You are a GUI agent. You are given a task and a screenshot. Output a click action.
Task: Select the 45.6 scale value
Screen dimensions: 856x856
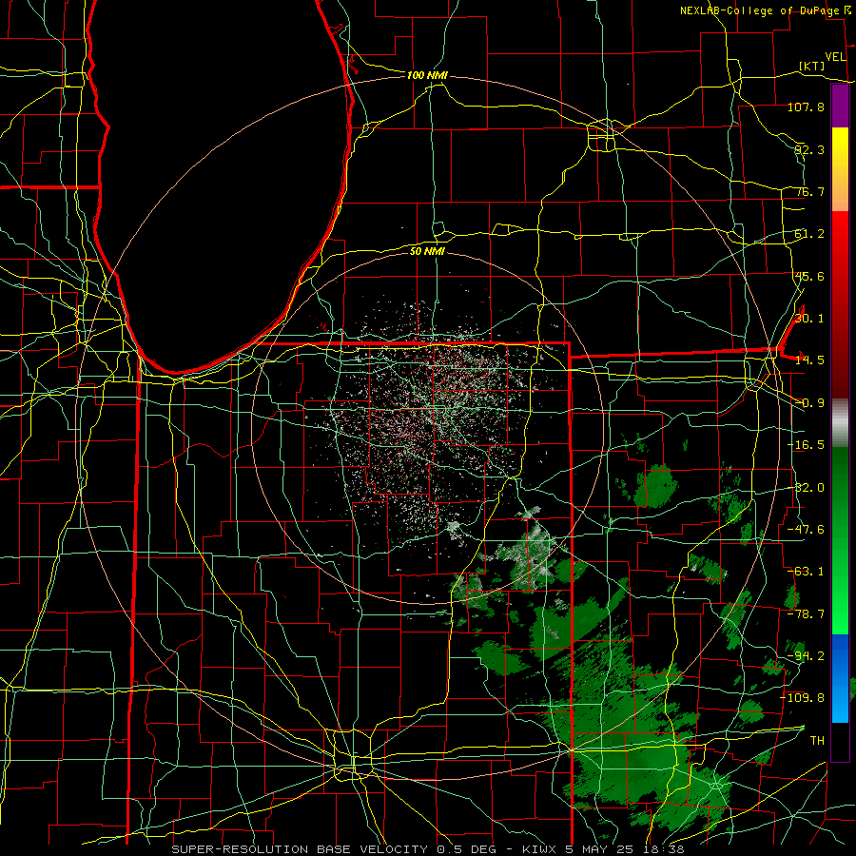[809, 276]
